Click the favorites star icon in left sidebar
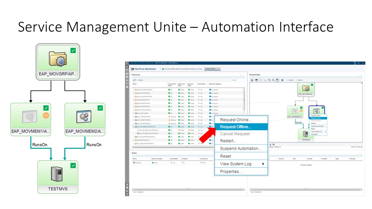Image resolution: width=372 pixels, height=209 pixels. click(x=127, y=66)
